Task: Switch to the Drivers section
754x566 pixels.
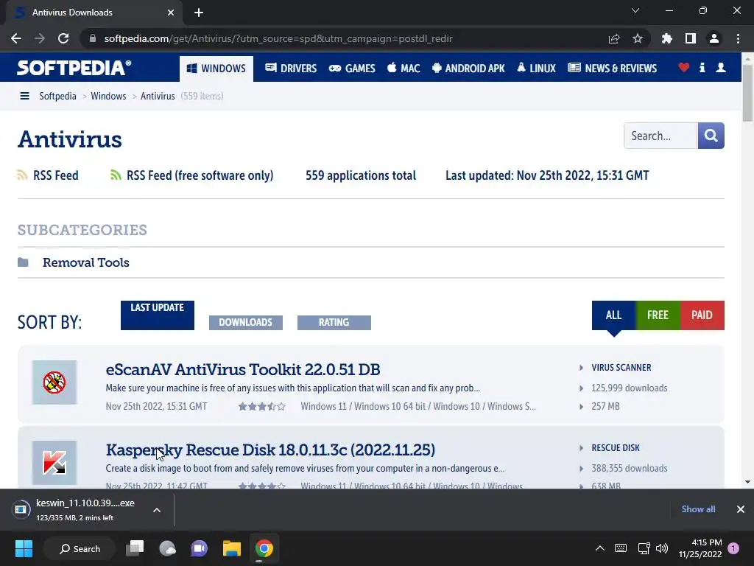Action: (291, 69)
